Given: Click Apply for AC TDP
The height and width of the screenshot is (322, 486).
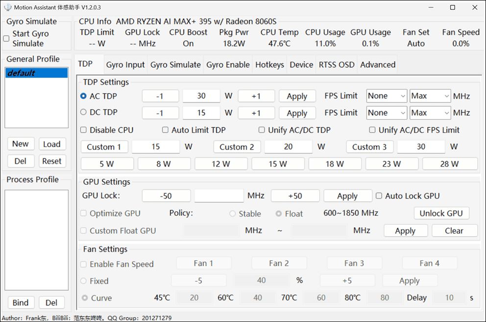Looking at the screenshot, I should click(297, 96).
